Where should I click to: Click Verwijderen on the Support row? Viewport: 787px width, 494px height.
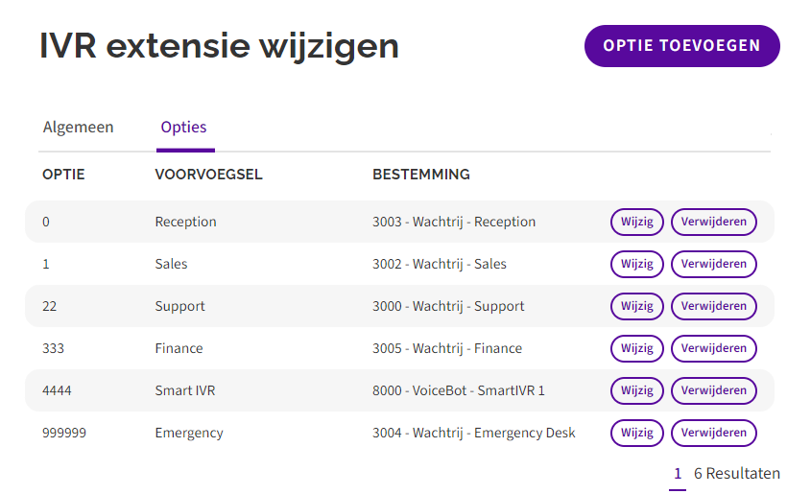pos(713,306)
